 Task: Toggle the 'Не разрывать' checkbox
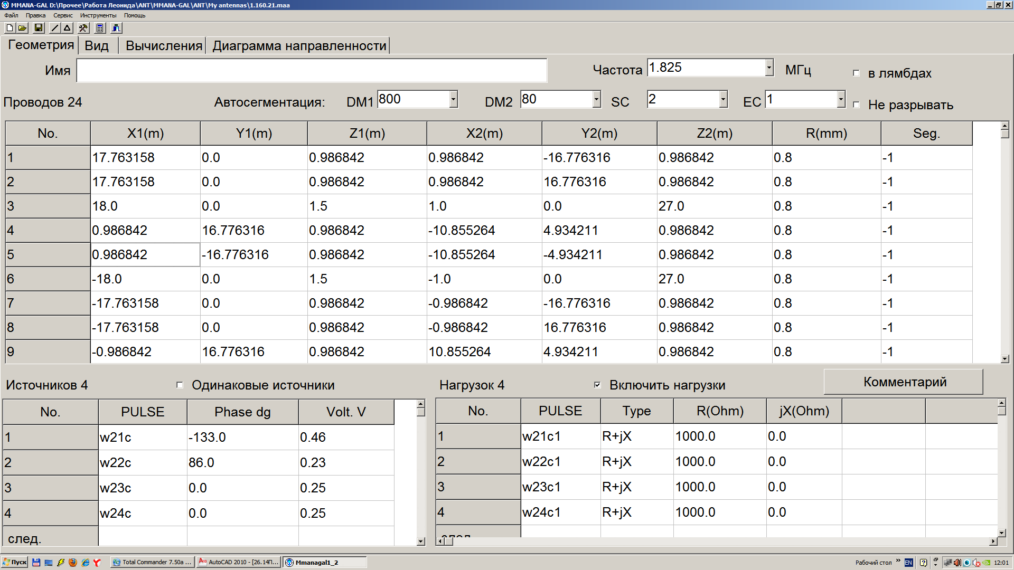[x=856, y=105]
